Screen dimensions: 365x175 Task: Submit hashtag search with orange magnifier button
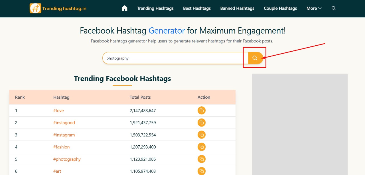coord(255,58)
